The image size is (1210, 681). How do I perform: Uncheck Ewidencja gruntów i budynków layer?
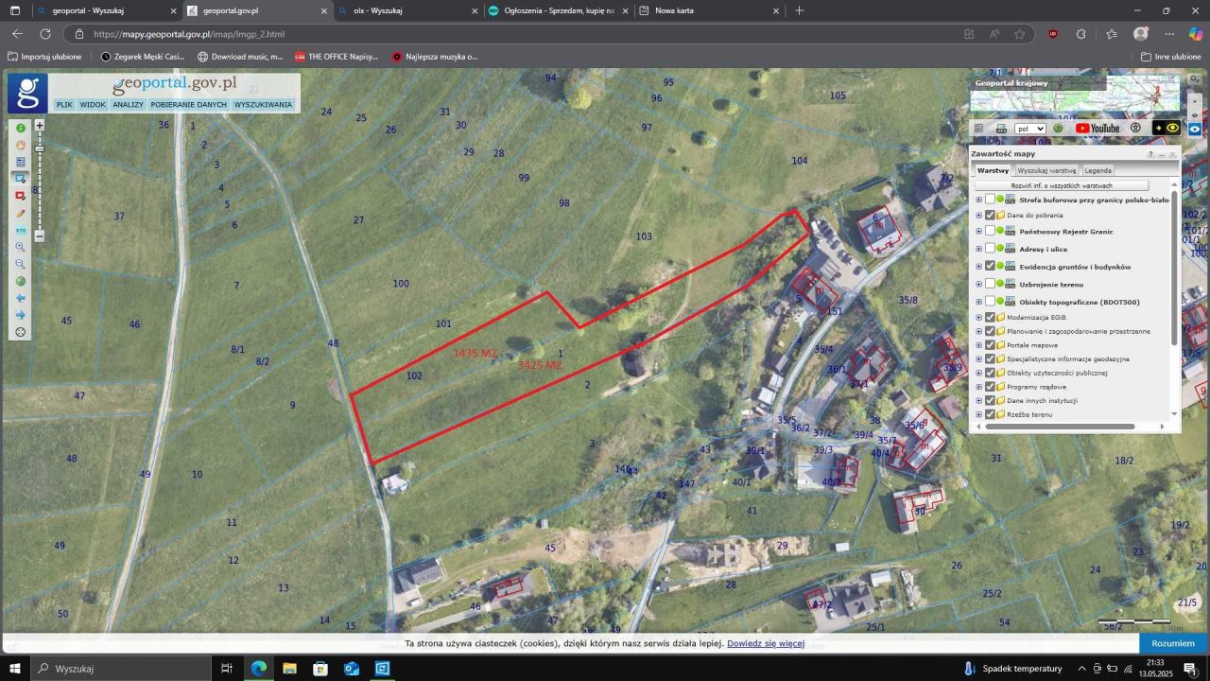[x=990, y=267]
